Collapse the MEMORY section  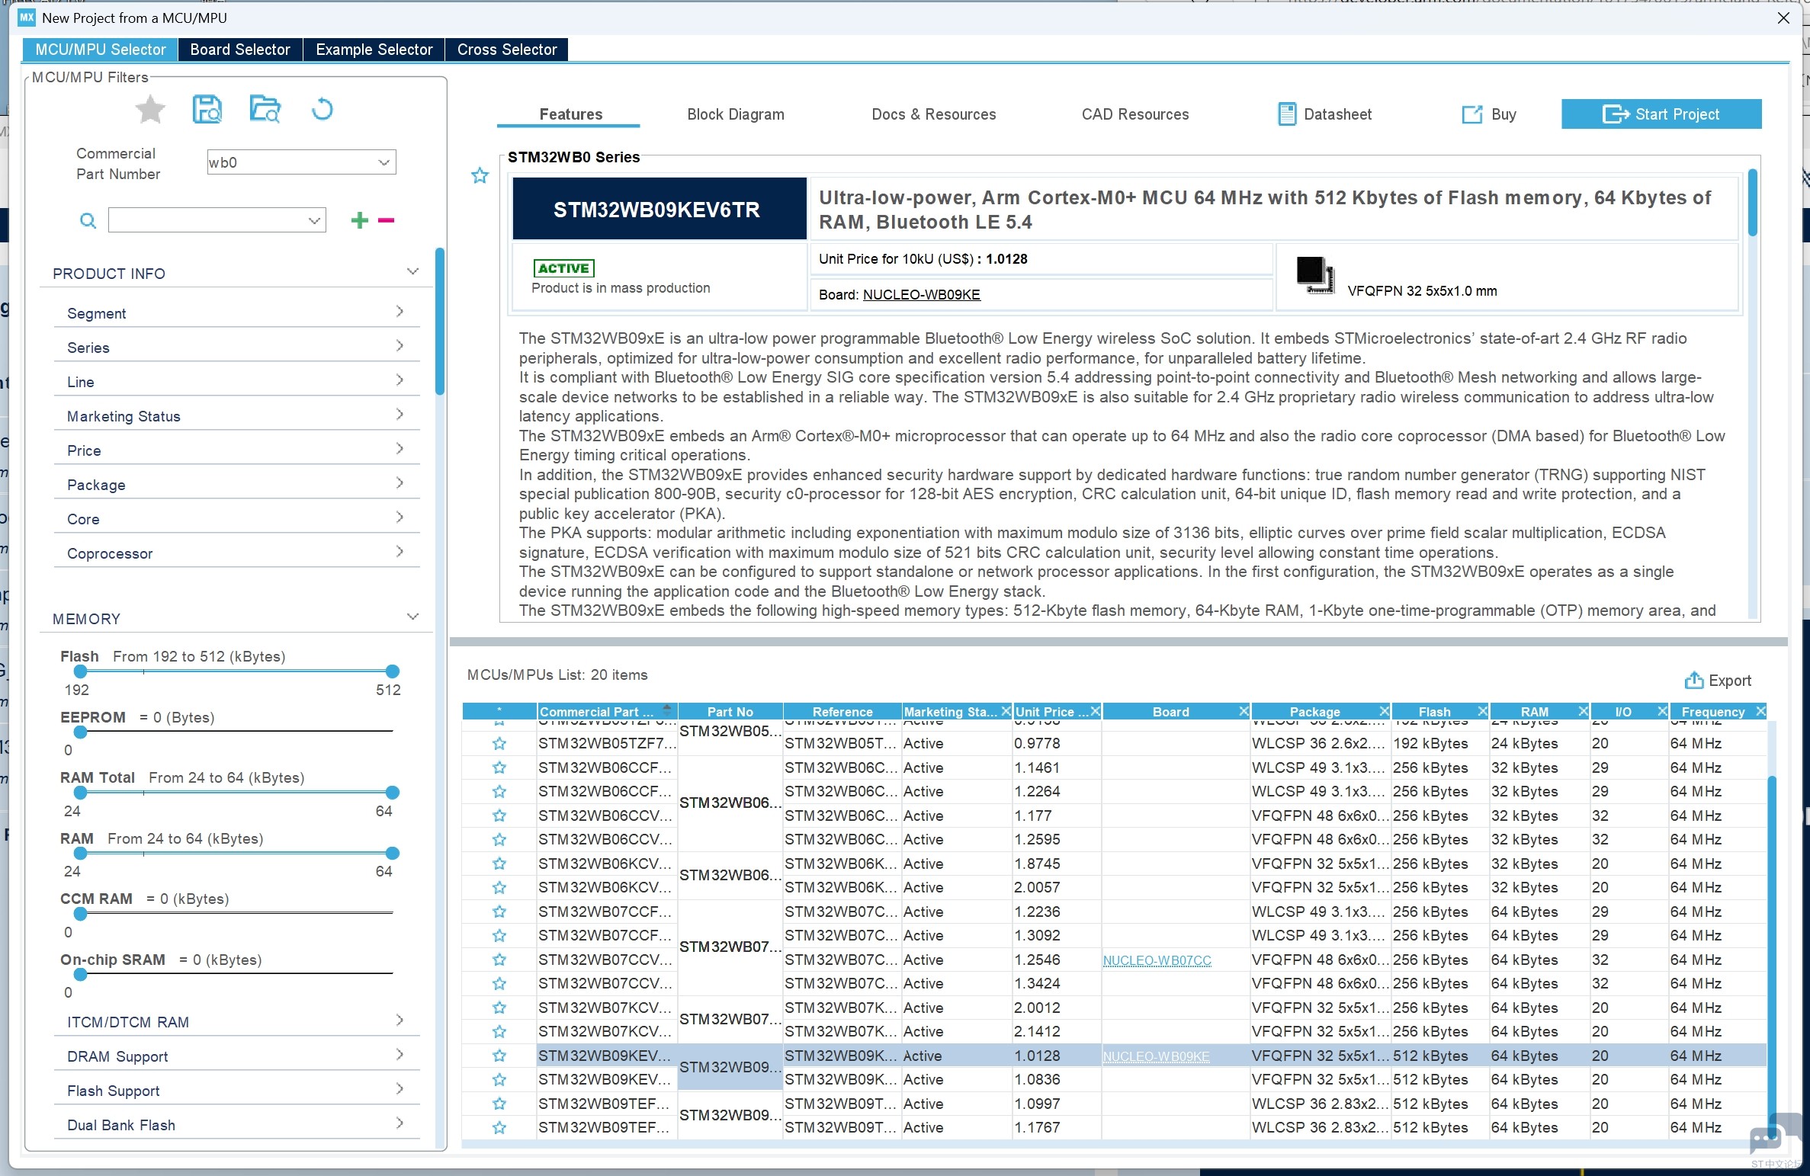coord(412,617)
